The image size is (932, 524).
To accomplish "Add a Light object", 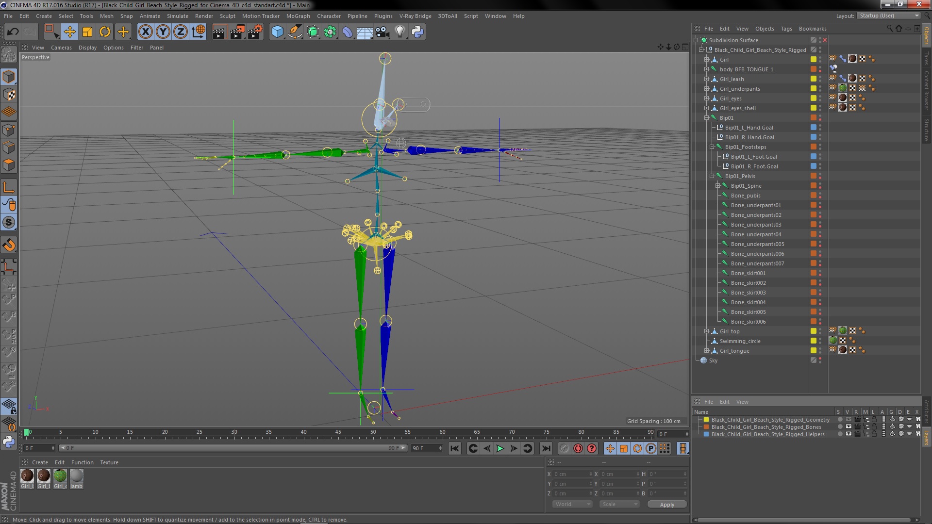I will pos(400,32).
